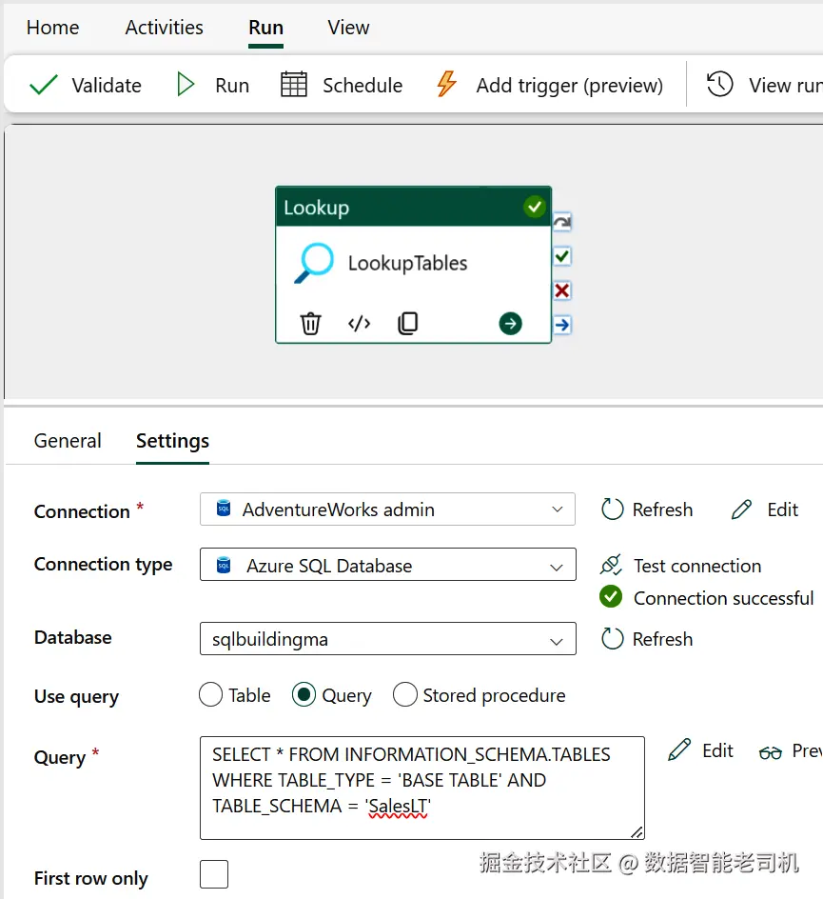Screen dimensions: 823x899
Task: Open the activity's code view icon
Action: [x=359, y=324]
